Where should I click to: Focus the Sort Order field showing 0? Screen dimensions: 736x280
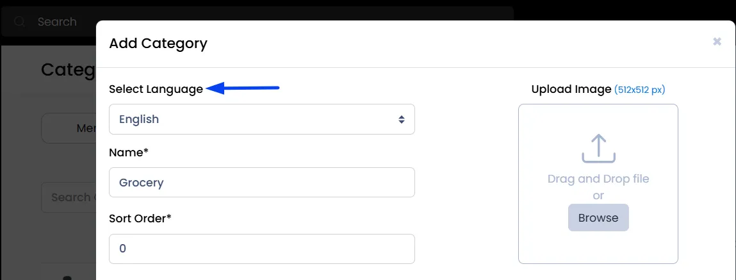tap(262, 249)
